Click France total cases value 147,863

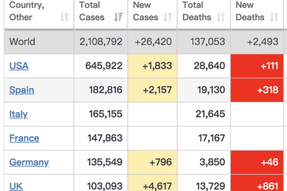[x=105, y=138]
